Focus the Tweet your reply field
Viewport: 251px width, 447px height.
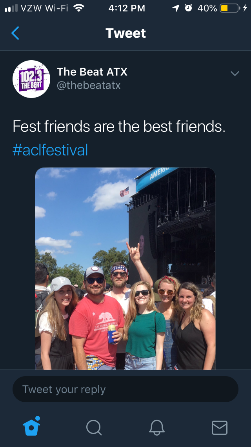pyautogui.click(x=125, y=389)
